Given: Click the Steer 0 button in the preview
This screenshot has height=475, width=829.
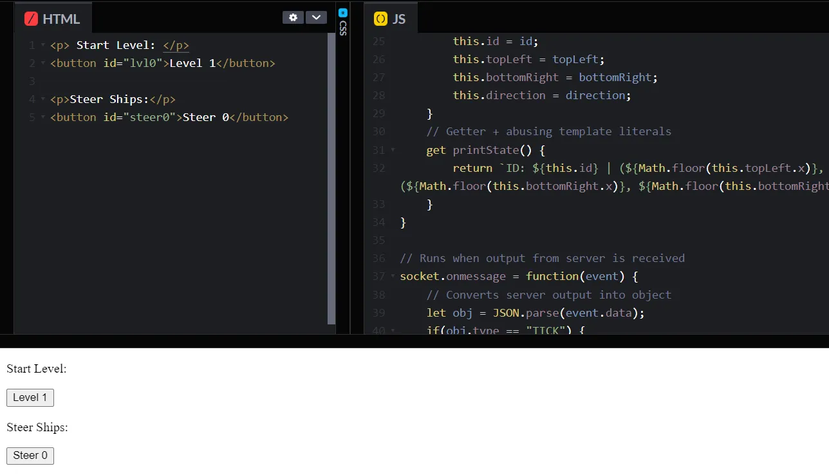Looking at the screenshot, I should 30,455.
